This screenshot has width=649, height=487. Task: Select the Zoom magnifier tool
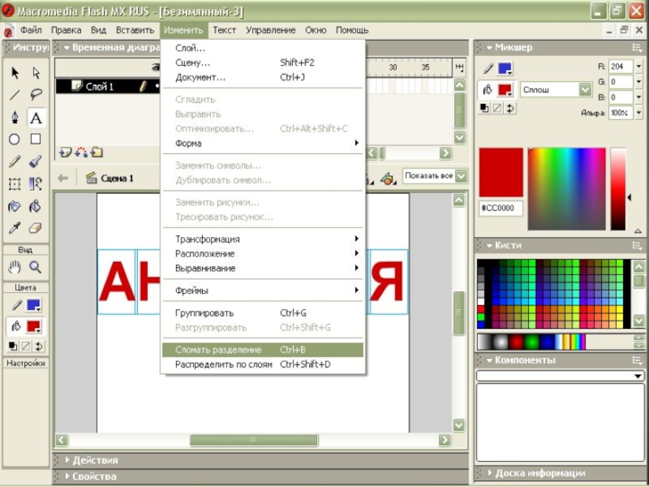click(x=35, y=267)
